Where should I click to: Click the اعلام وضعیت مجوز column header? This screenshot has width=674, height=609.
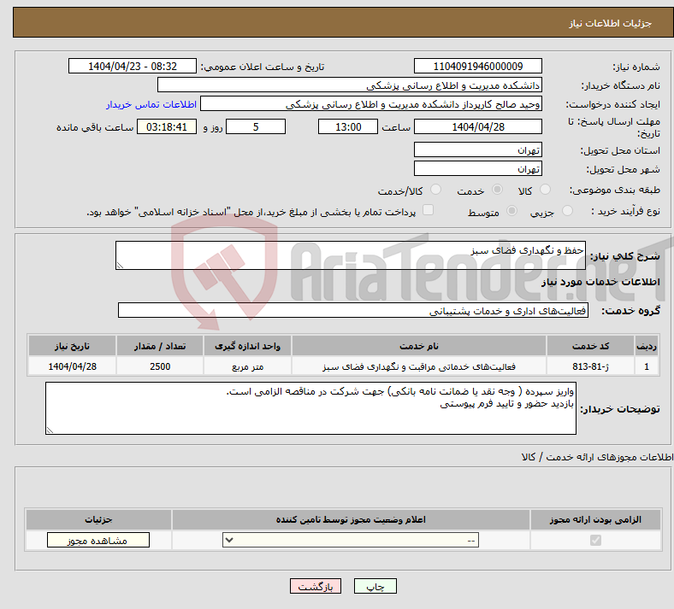pyautogui.click(x=351, y=519)
